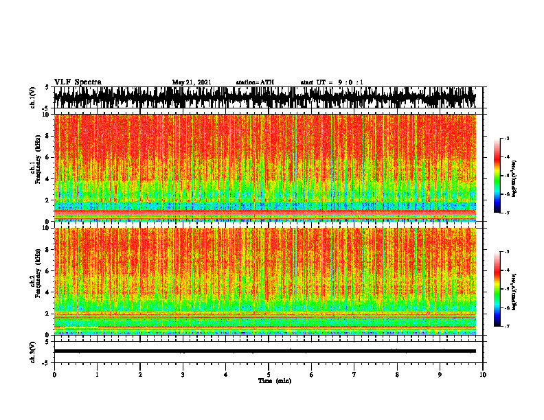Click the "6" kHz tick on the ch.1 frequency axis

tap(47, 157)
